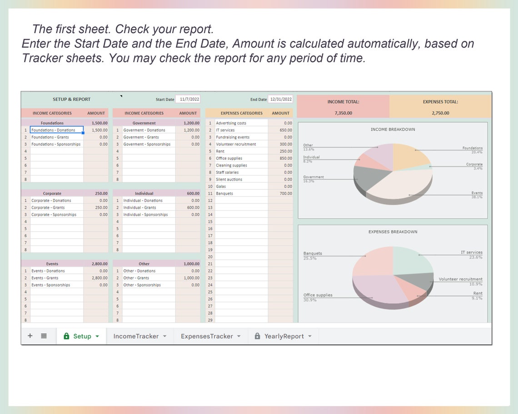Open the all sheets list icon

coord(44,336)
